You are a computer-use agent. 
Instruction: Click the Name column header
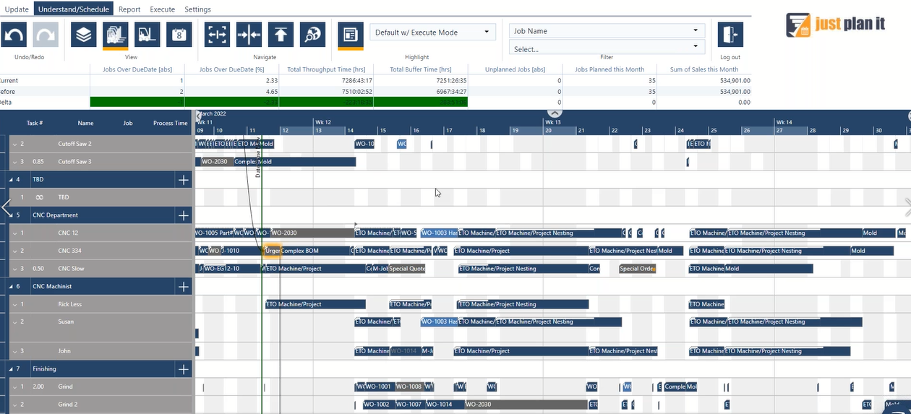[x=85, y=123]
